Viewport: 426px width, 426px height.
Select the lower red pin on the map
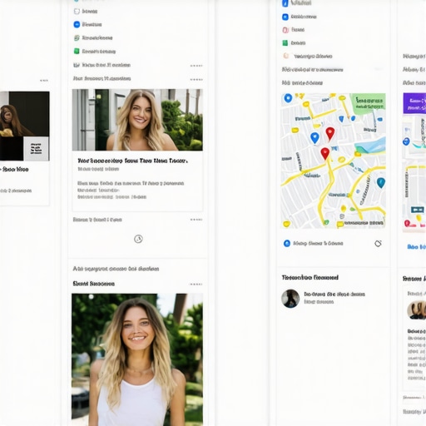tap(325, 154)
